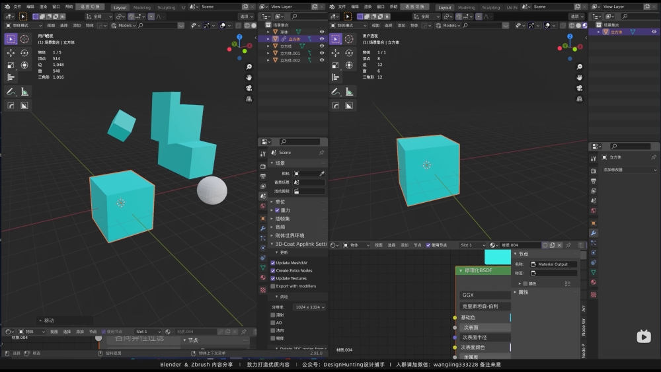This screenshot has width=661, height=372.
Task: Open 全局 orientation dropdown in left window
Action: pos(99,17)
